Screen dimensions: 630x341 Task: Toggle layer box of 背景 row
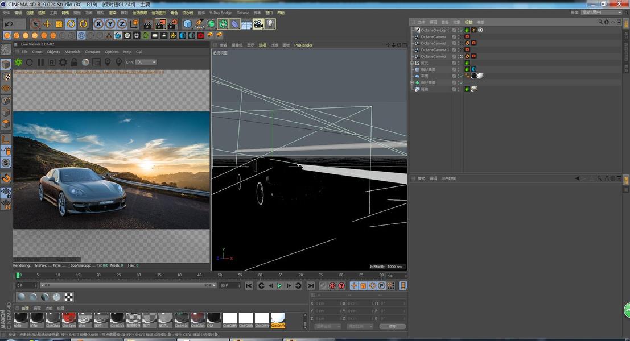[x=454, y=89]
